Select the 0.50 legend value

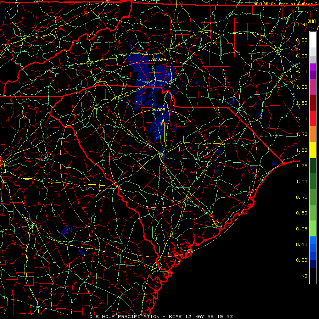pyautogui.click(x=302, y=213)
